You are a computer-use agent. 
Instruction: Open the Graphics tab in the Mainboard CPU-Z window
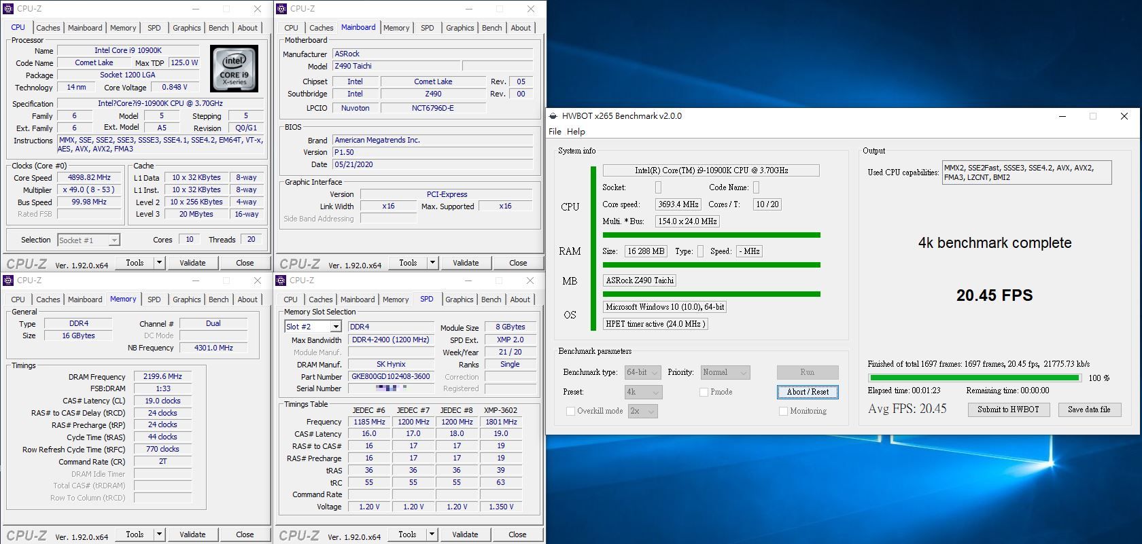tap(460, 28)
